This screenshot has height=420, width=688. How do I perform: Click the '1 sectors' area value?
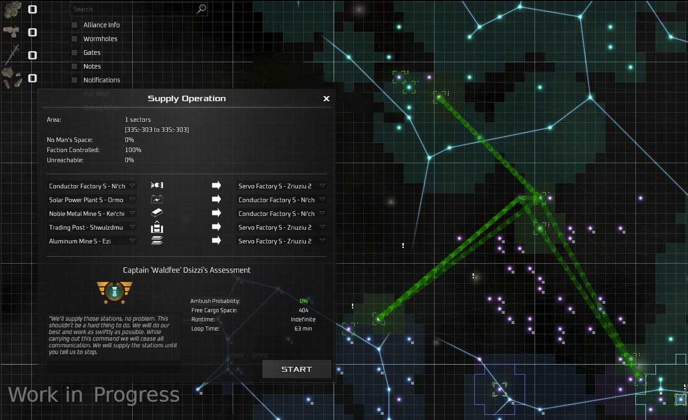pyautogui.click(x=138, y=120)
